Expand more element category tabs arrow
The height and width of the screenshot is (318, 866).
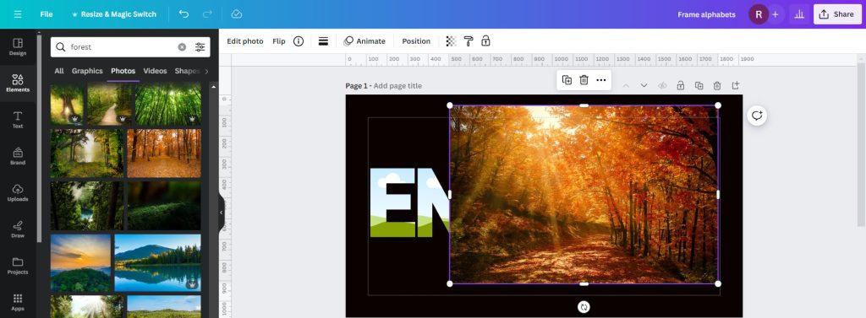click(x=206, y=71)
